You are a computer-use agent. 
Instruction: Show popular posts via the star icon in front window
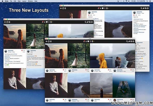click(86, 41)
